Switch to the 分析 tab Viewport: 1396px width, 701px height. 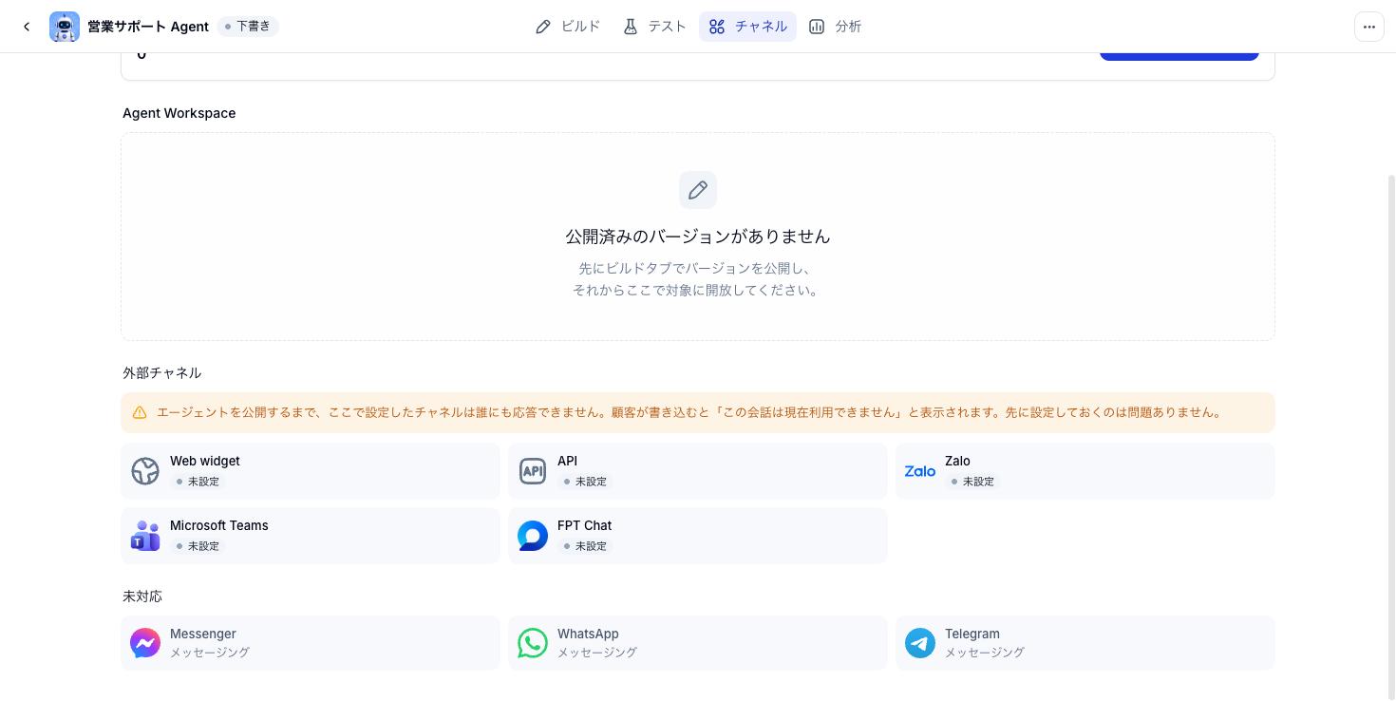click(835, 27)
